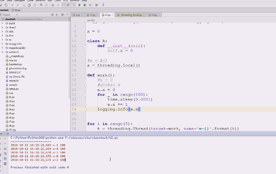Click the Debug bug icon
Viewport: 276px width, 174px height.
[85, 5]
